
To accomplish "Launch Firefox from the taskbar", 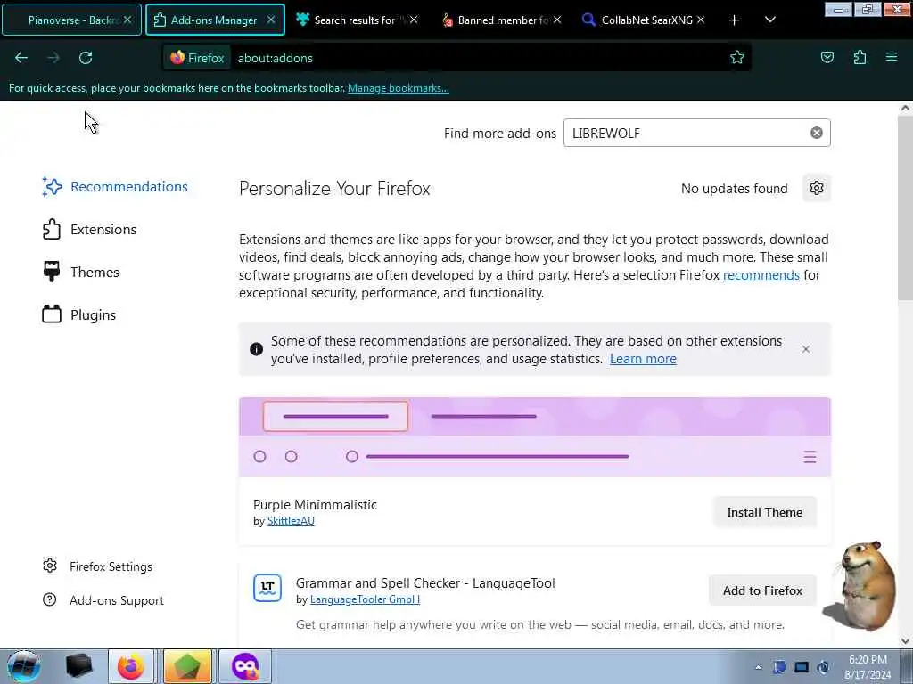I will (x=130, y=666).
